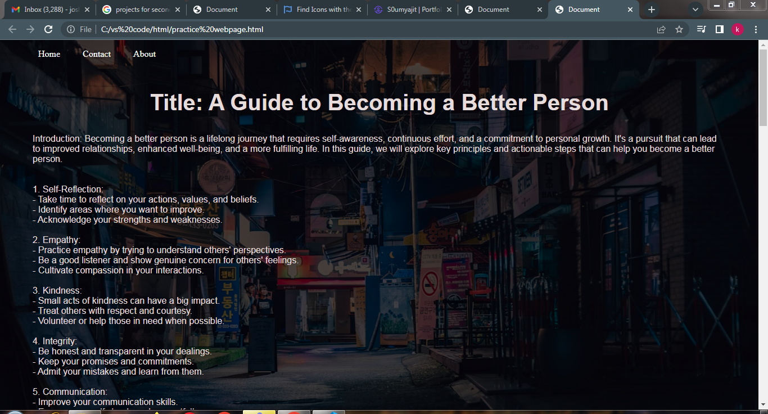Go to the About link
This screenshot has width=768, height=414.
(x=144, y=54)
